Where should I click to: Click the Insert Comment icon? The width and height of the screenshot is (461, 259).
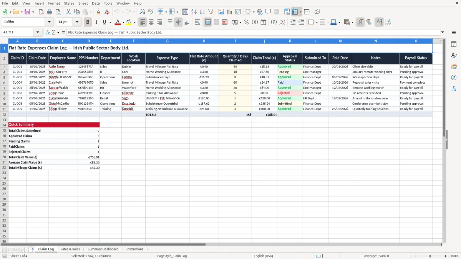tap(268, 12)
